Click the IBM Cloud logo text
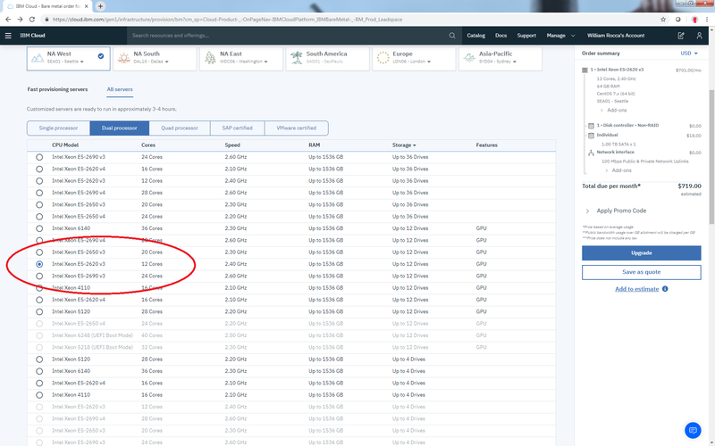Screen dimensions: 715x446 32,36
